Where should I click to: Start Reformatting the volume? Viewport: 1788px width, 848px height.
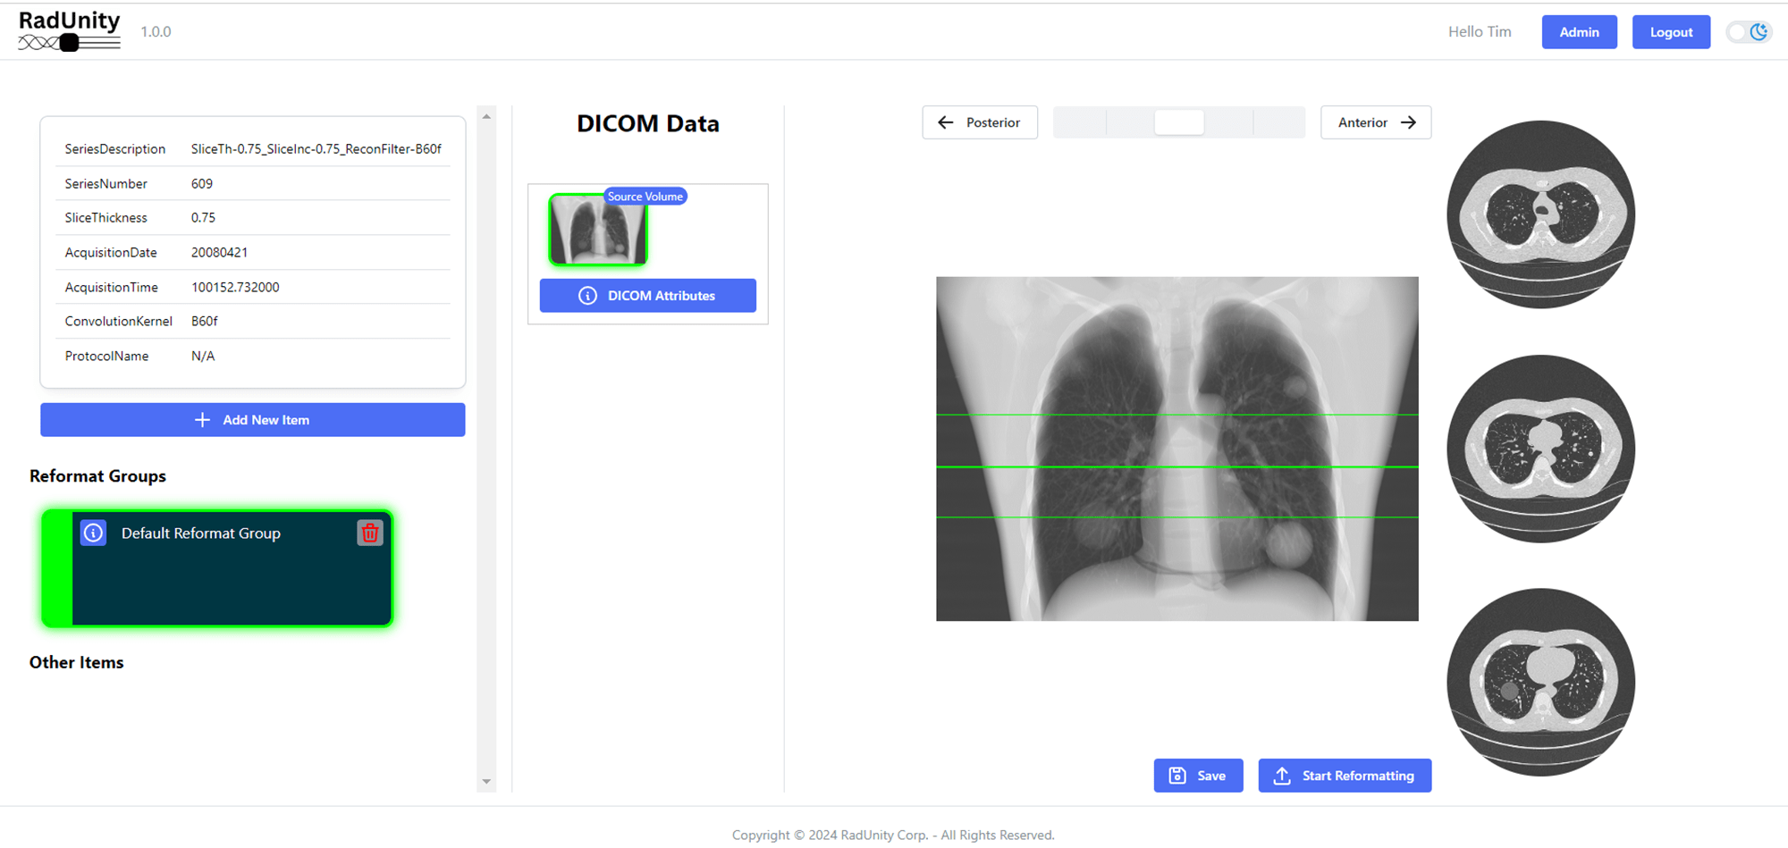[1344, 776]
